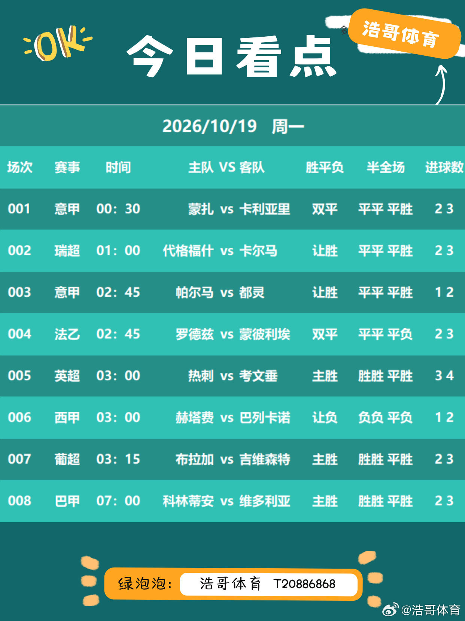This screenshot has height=621, width=465.
Task: Click 帕尔马 vs 都灵 match
Action: point(220,292)
